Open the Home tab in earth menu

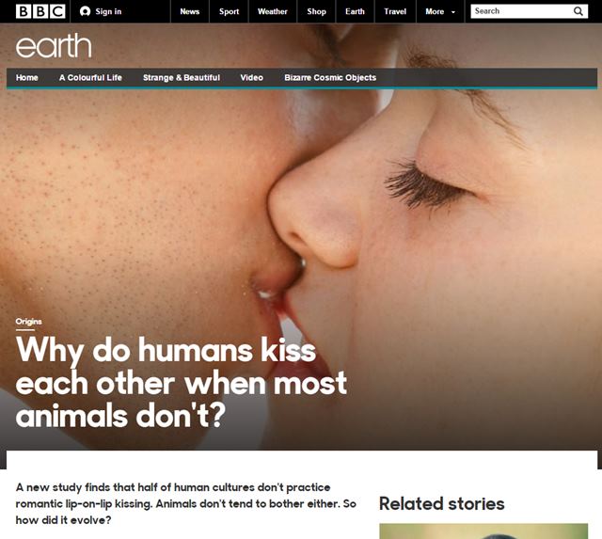(x=27, y=77)
